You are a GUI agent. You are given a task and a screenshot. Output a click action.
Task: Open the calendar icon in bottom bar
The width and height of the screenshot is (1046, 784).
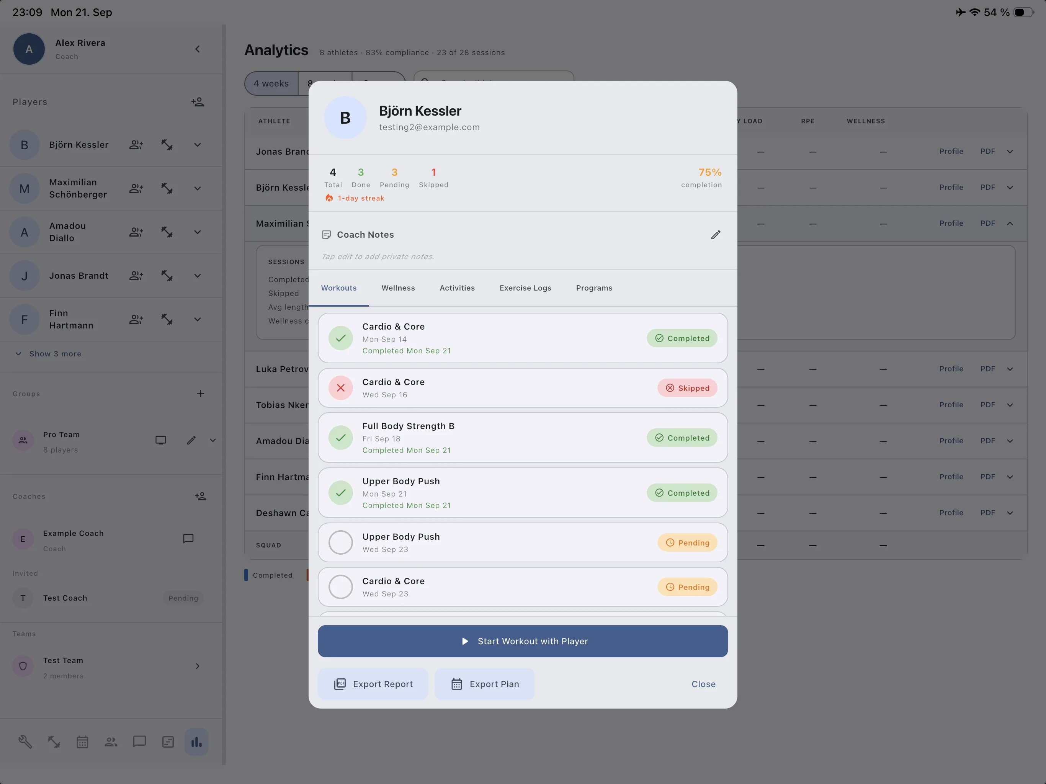click(x=82, y=742)
